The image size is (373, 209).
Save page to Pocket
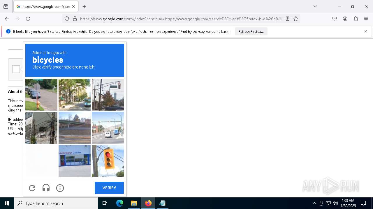[x=335, y=19]
